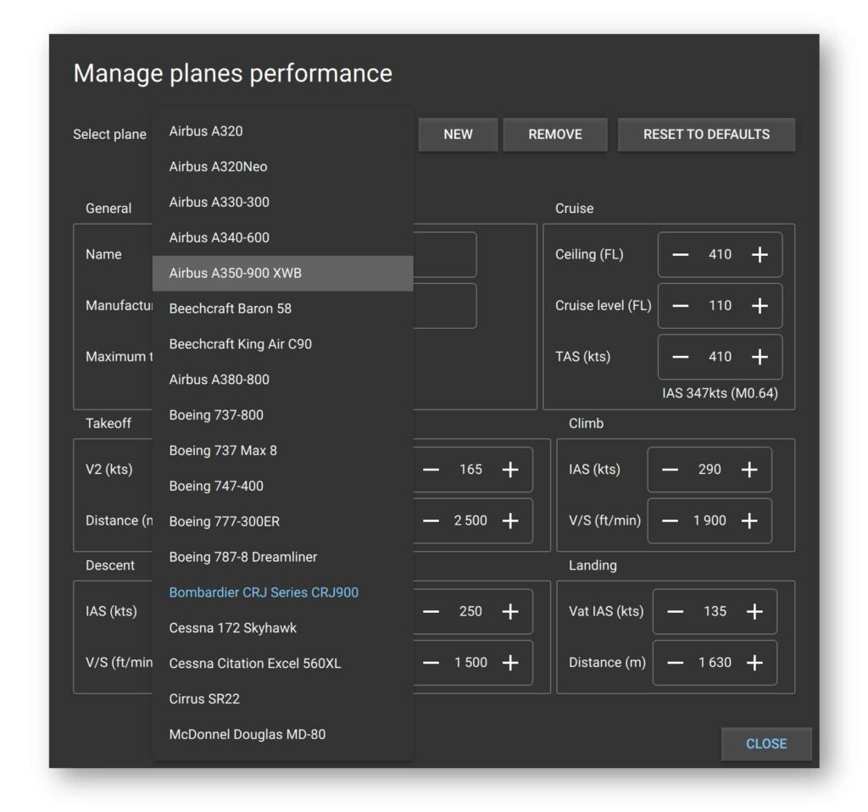Click the REMOVE button
This screenshot has width=868, height=812.
[x=555, y=135]
